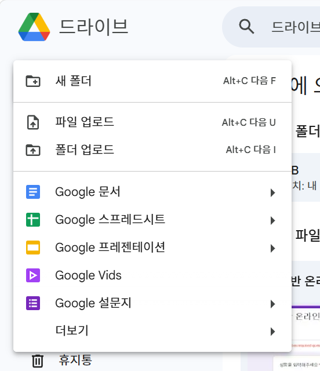
Task: Click the blue Google 문서 icon
Action: click(x=33, y=192)
